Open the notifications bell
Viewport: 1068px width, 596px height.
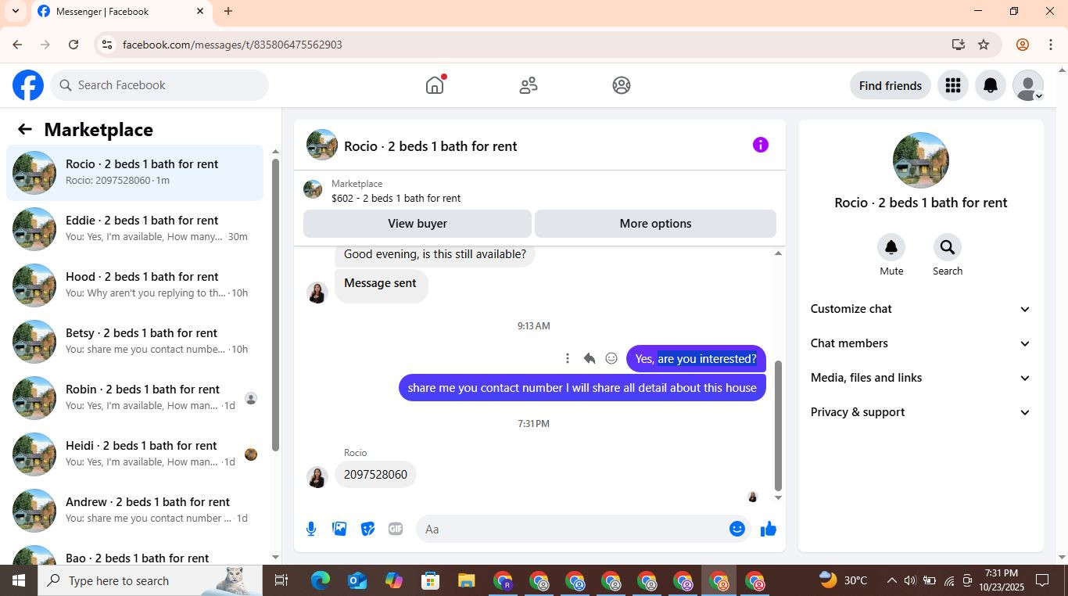[x=990, y=85]
